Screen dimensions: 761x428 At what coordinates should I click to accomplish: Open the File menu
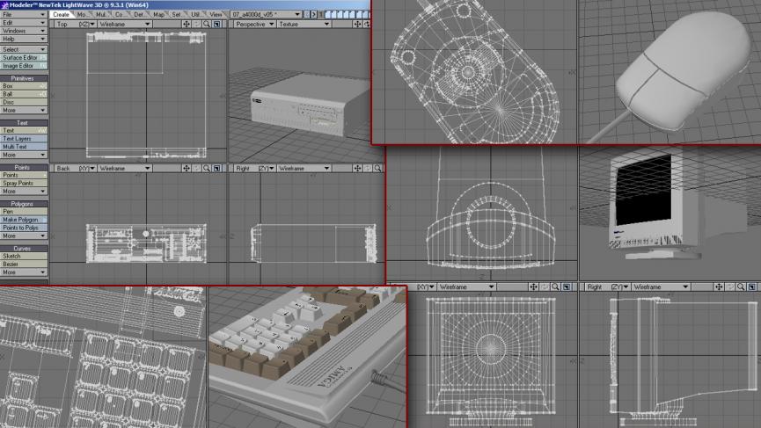tap(24, 15)
